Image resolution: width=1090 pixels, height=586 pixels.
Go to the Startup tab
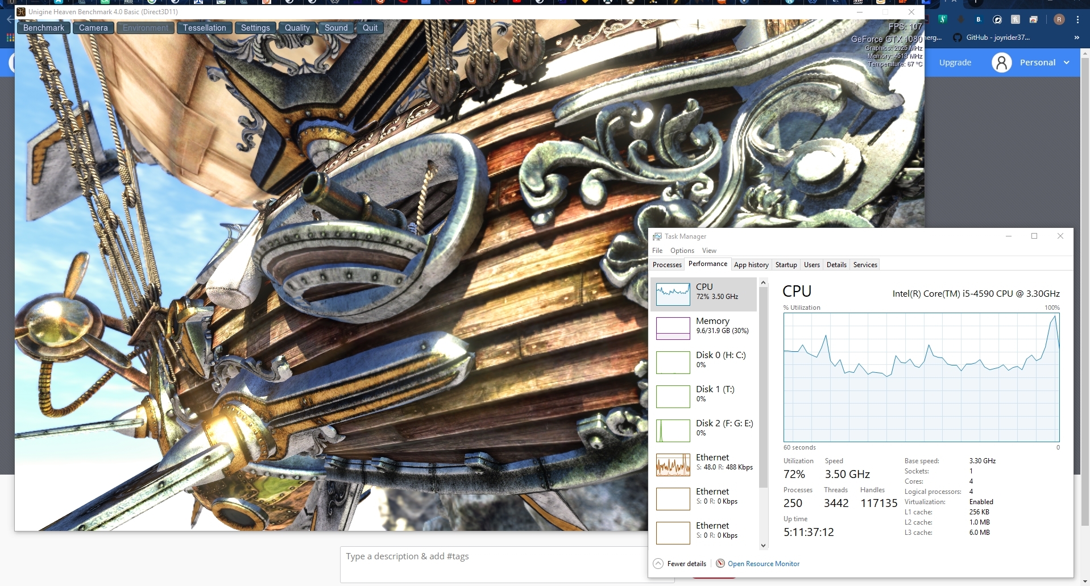tap(786, 265)
